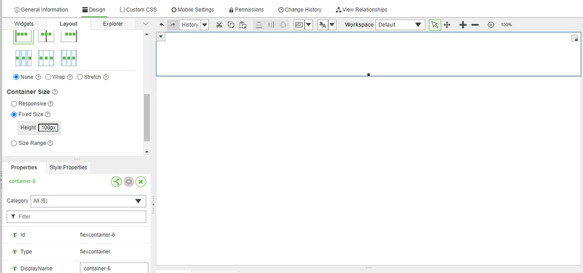Open the dropdown arrow beside the panel layout icon
This screenshot has width=583, height=273.
[x=309, y=25]
